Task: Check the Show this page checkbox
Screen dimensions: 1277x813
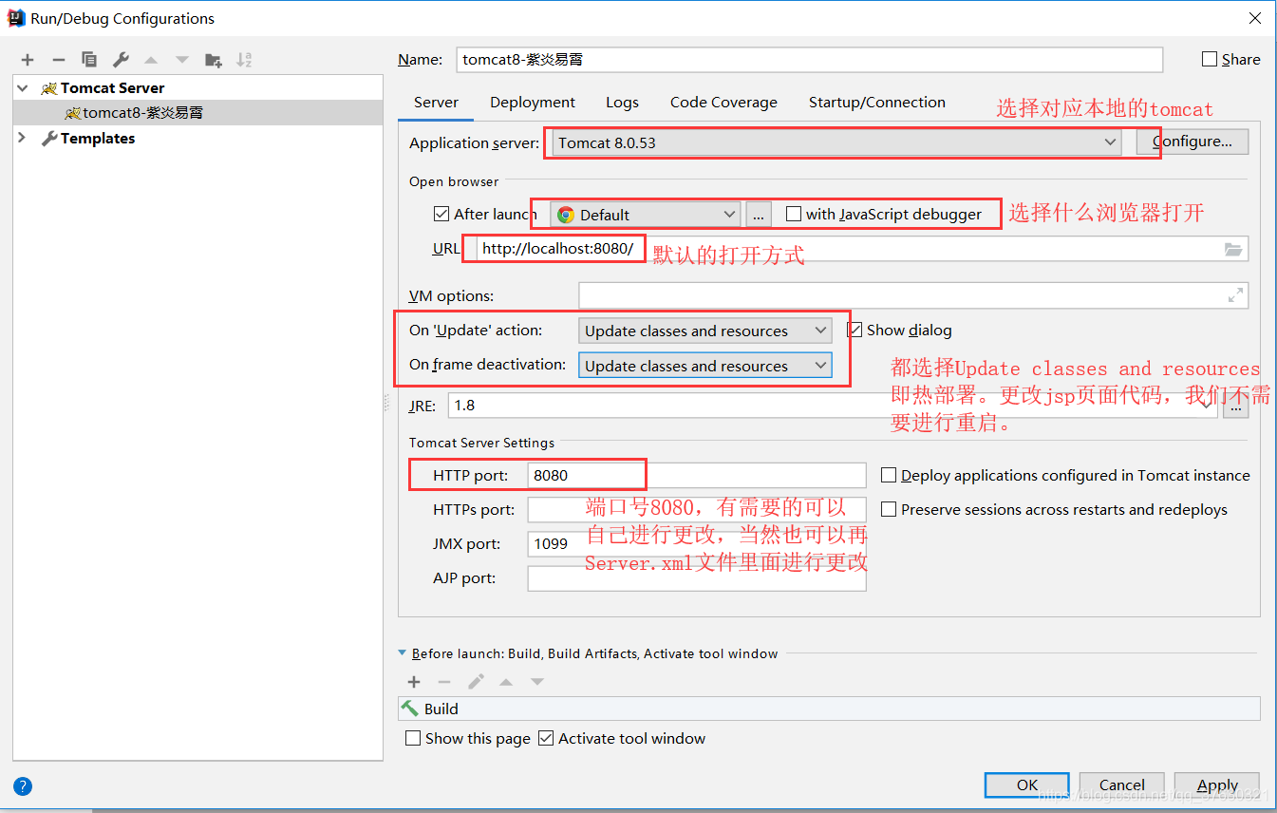Action: pyautogui.click(x=413, y=738)
